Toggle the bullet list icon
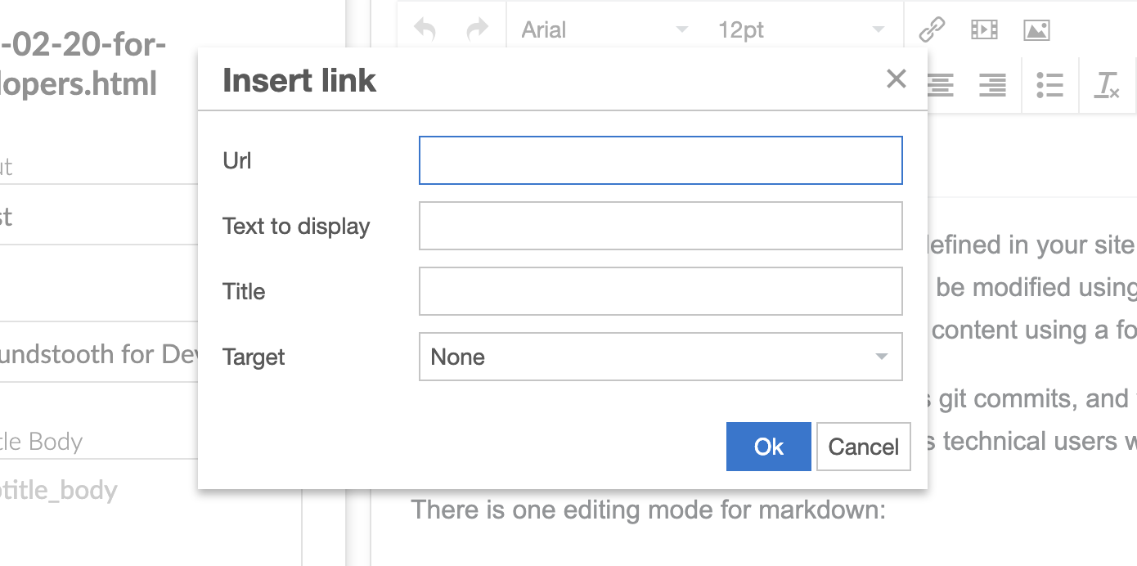 pos(1049,84)
